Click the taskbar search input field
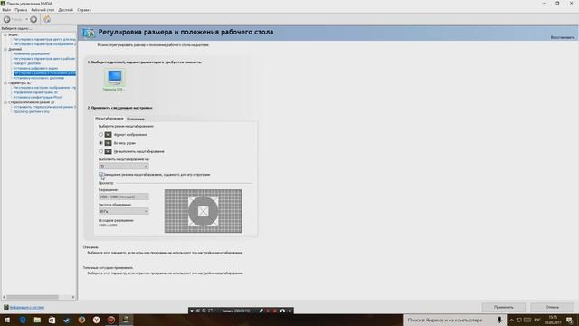Image resolution: width=579 pixels, height=326 pixels. tap(449, 320)
